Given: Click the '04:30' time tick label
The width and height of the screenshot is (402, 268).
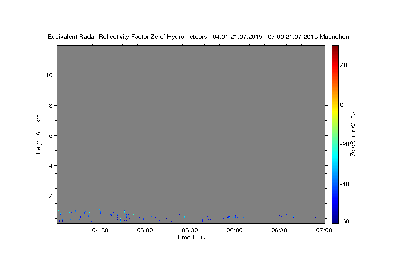Looking at the screenshot, I should coord(100,230).
